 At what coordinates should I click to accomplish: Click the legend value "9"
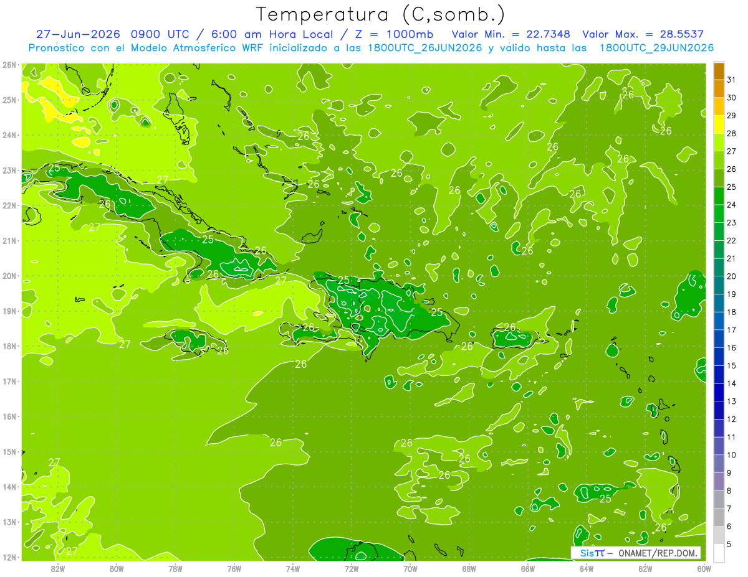pos(729,473)
